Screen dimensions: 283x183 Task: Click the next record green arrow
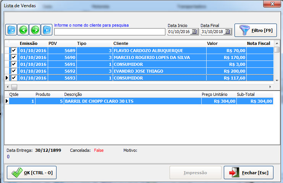pyautogui.click(x=35, y=30)
